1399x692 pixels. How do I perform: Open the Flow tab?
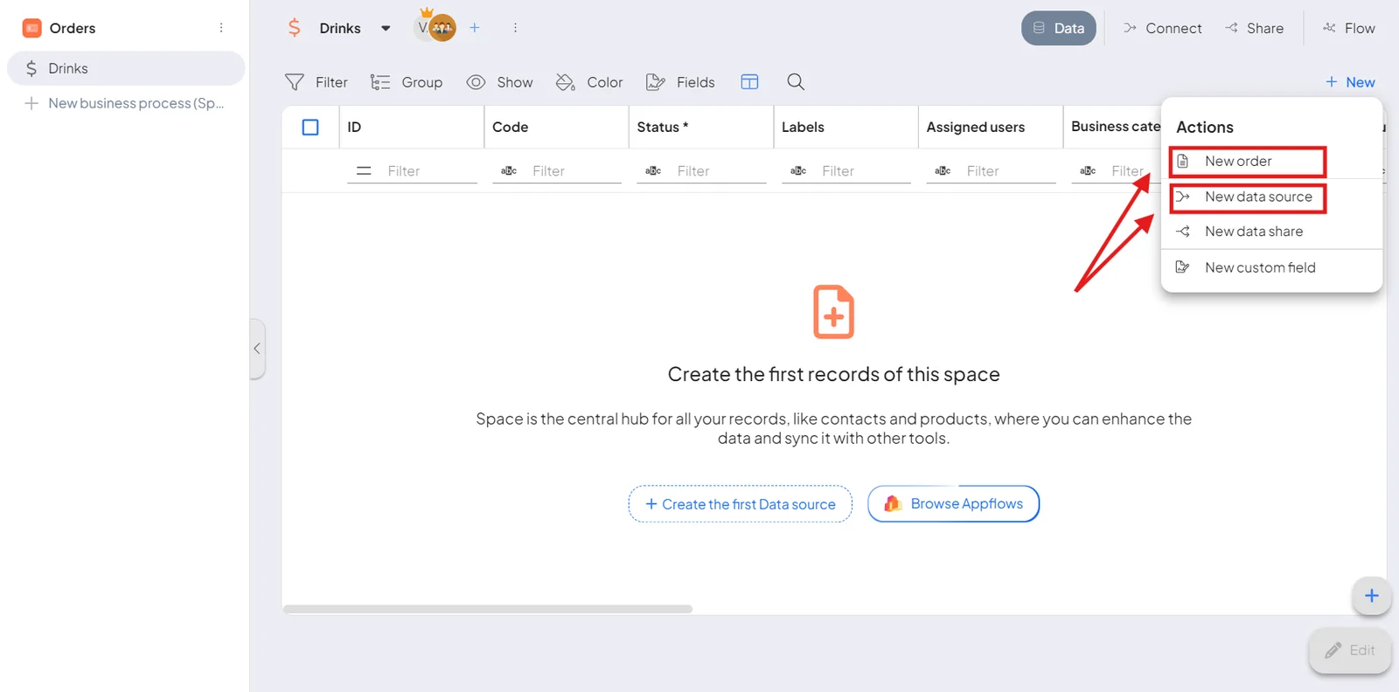point(1349,28)
